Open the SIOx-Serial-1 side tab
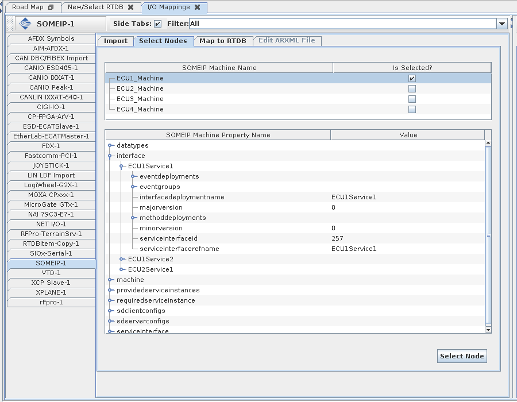The height and width of the screenshot is (402, 517). pos(51,253)
